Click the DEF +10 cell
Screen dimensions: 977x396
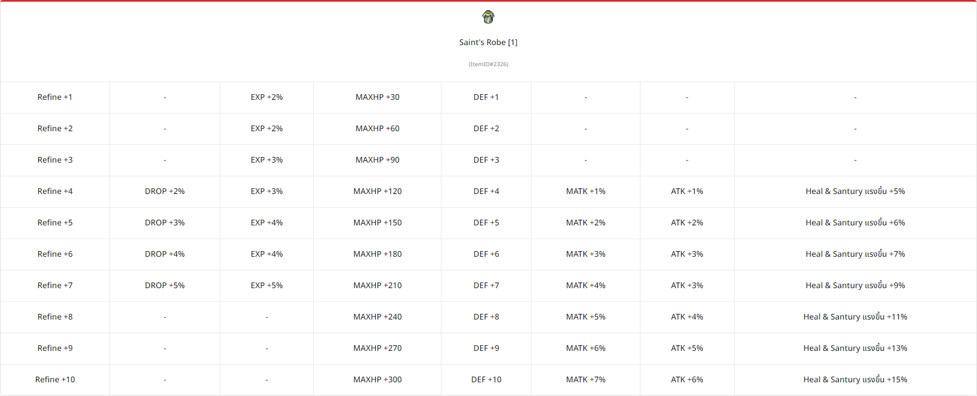(x=486, y=380)
